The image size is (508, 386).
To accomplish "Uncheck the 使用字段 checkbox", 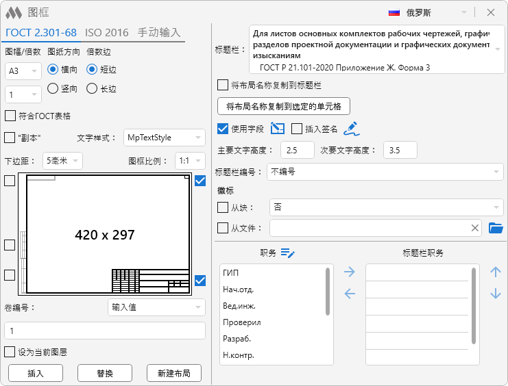I will pos(223,128).
